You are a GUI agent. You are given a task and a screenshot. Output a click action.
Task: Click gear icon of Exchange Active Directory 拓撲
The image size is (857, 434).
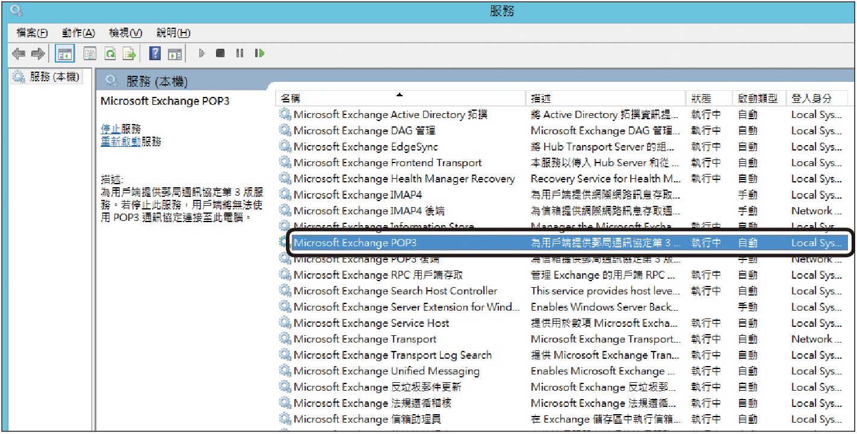285,114
